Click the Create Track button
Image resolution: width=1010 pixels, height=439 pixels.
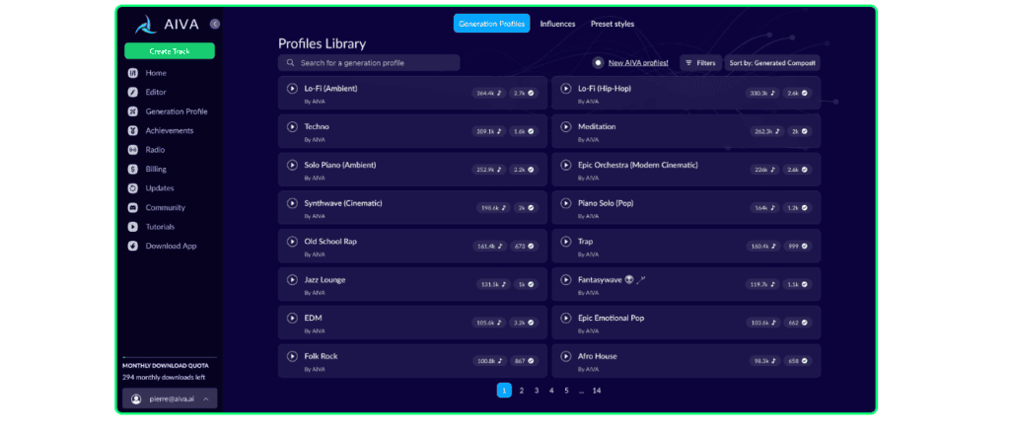click(x=170, y=51)
